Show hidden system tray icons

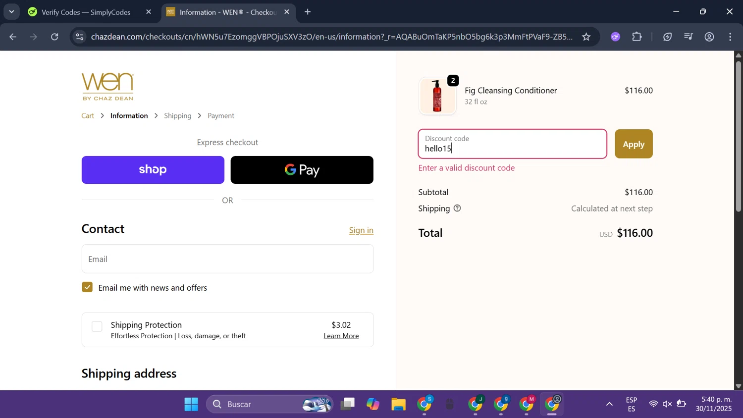click(609, 405)
